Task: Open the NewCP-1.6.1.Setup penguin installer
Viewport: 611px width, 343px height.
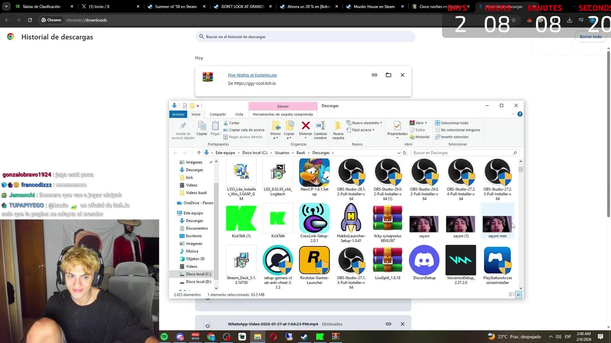Action: pos(314,172)
